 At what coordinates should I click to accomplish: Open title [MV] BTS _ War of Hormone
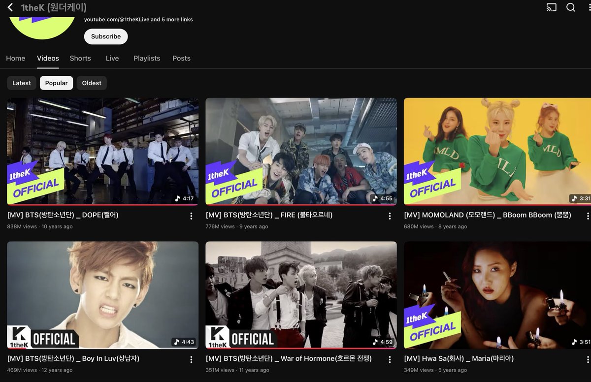(289, 359)
